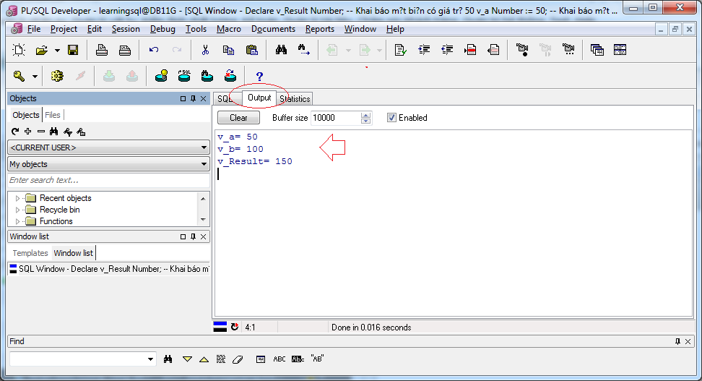This screenshot has height=381, width=702.
Task: Open the dropdown arrow beside Open folder
Action: pos(57,50)
